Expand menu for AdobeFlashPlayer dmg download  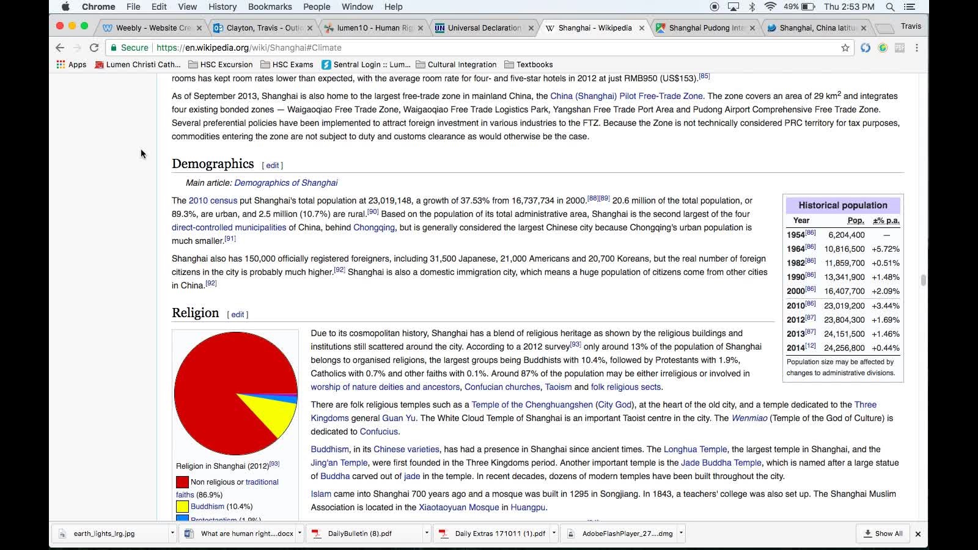pyautogui.click(x=681, y=533)
